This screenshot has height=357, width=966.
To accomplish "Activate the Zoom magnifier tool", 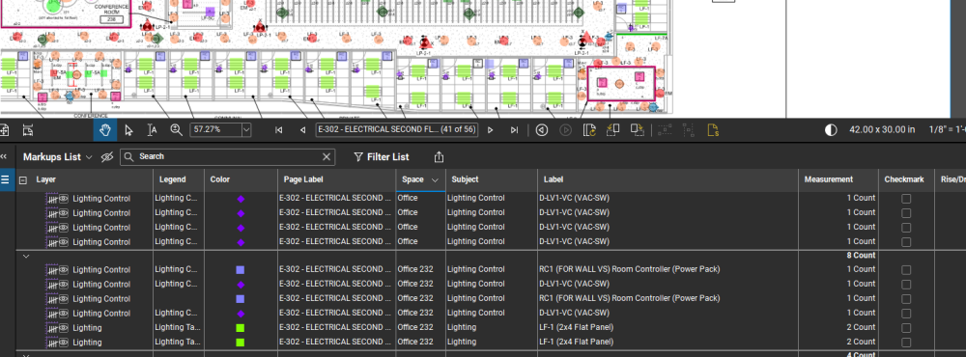I will click(176, 130).
